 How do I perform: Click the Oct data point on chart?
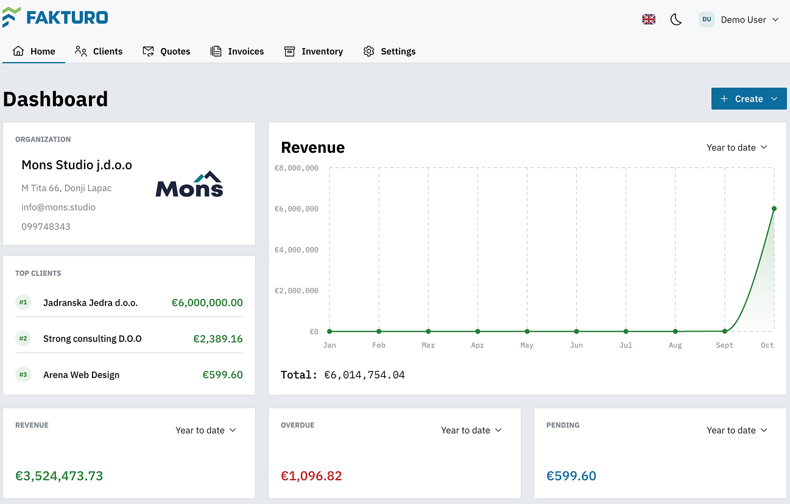(774, 209)
